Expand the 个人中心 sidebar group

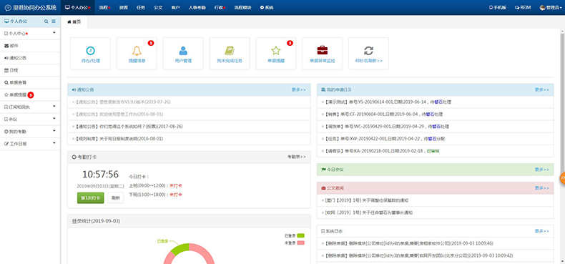(x=29, y=33)
